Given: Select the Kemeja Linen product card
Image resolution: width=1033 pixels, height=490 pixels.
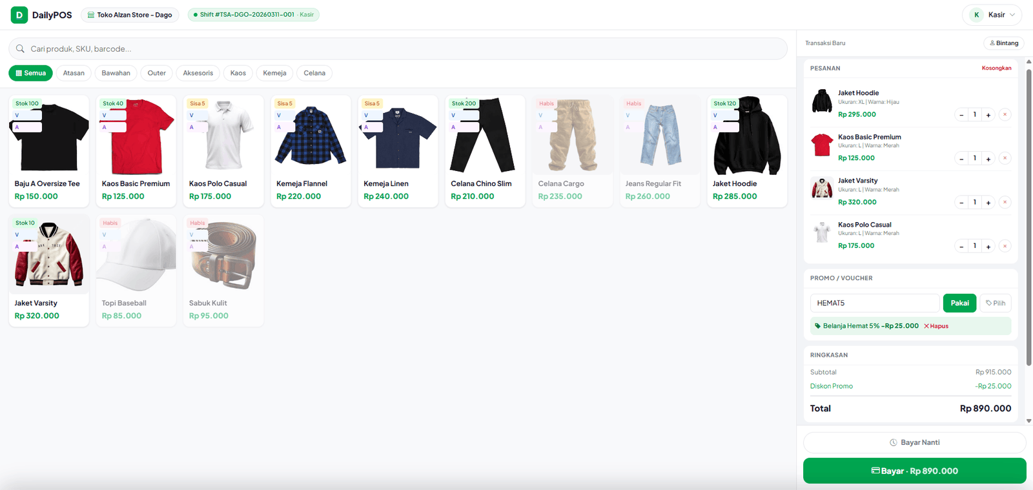Looking at the screenshot, I should click(398, 151).
